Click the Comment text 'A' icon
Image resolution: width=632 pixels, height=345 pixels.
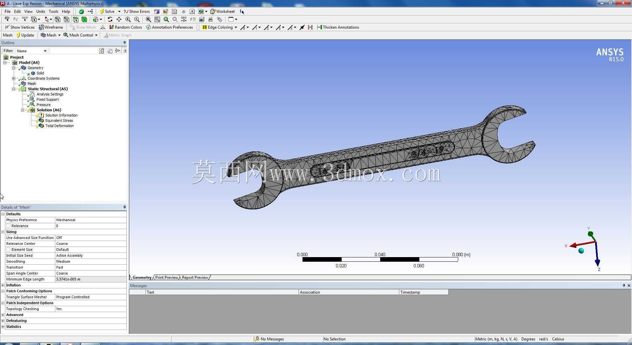click(192, 12)
